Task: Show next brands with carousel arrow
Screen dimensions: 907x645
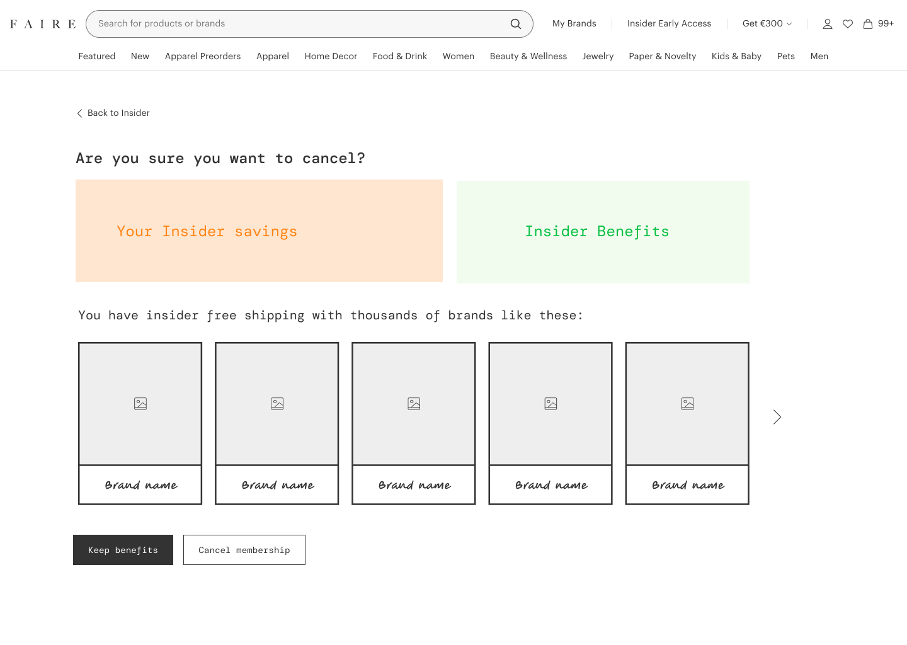Action: (777, 417)
